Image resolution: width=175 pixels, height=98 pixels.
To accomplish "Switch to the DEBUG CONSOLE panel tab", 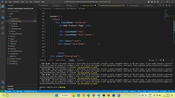I will click(x=61, y=60).
